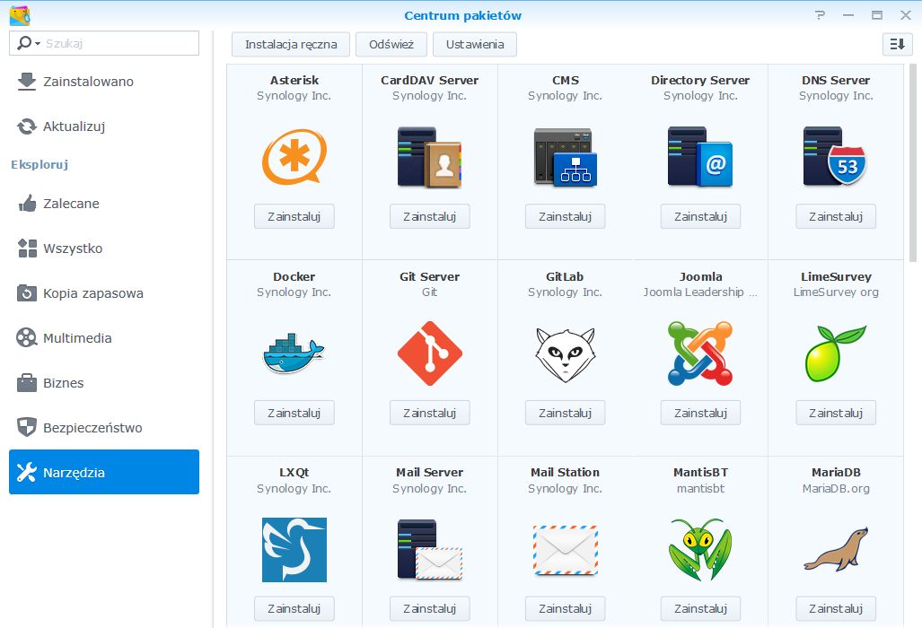Install the Joomla package
Screen dimensions: 922x628
pyautogui.click(x=700, y=413)
